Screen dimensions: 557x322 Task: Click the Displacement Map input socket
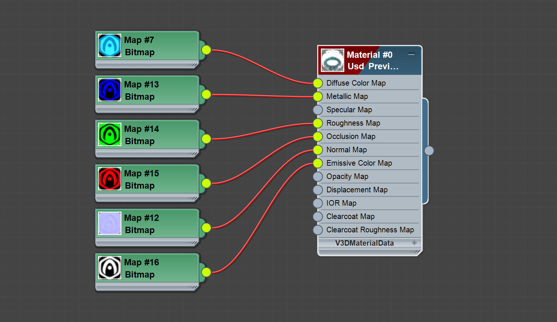[318, 190]
